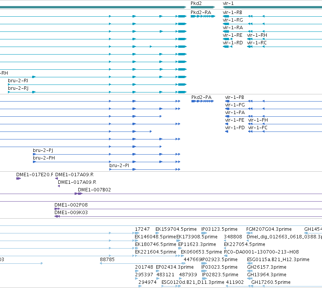This screenshot has width=322, height=288.
Task: Click the EST label 295397
Action: [x=144, y=275]
